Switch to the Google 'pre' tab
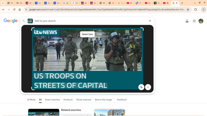207x116 pixels. (66, 3)
